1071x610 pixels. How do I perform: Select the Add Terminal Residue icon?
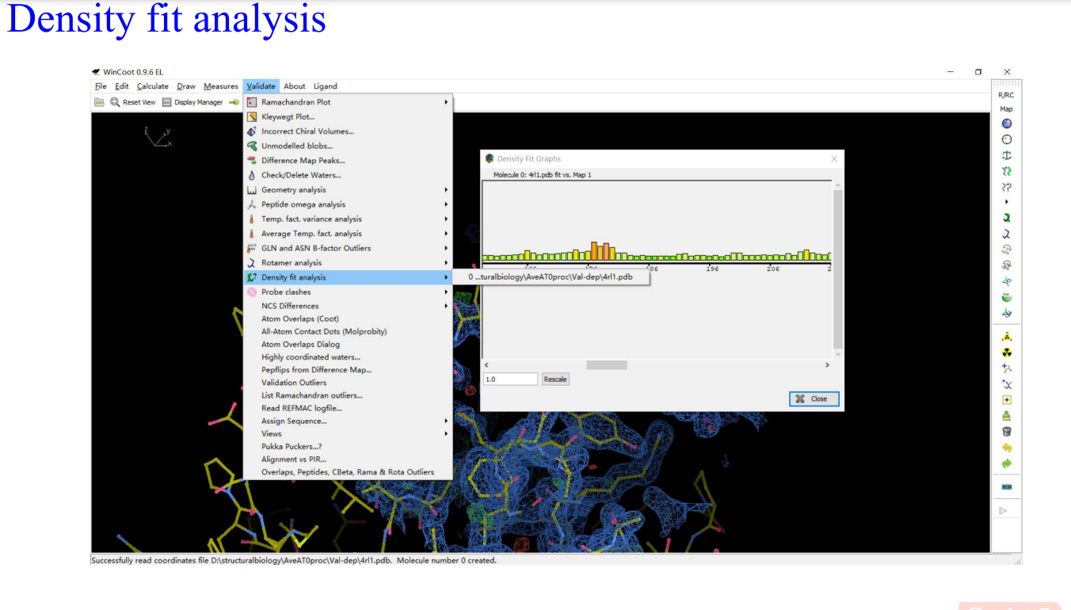click(x=1007, y=368)
